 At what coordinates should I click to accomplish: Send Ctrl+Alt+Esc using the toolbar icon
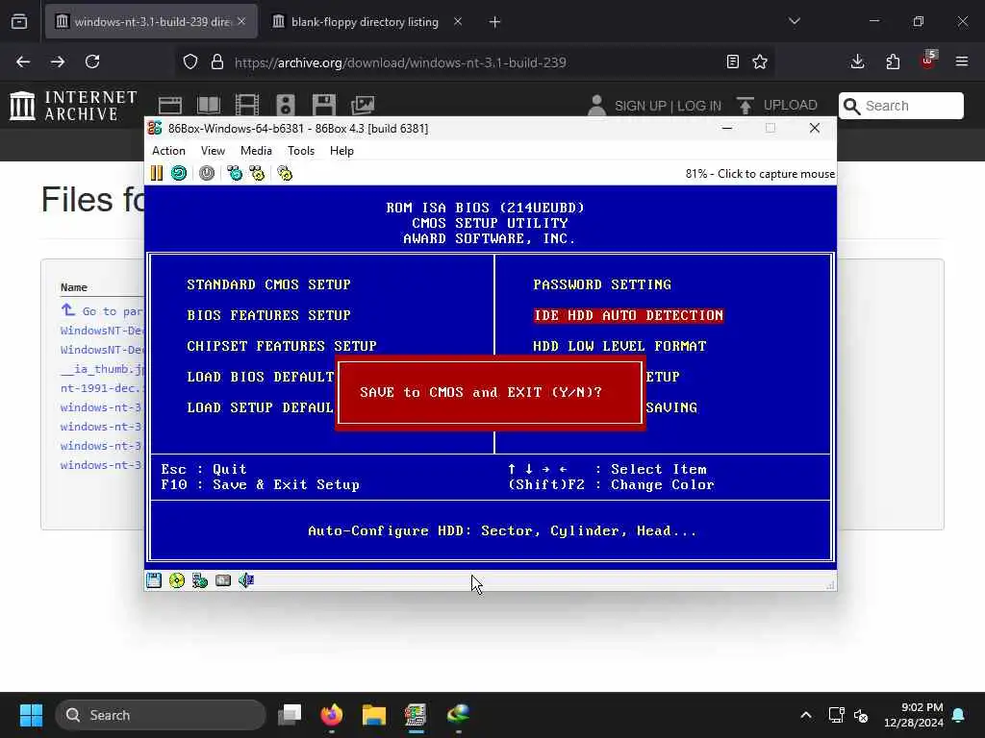click(258, 173)
